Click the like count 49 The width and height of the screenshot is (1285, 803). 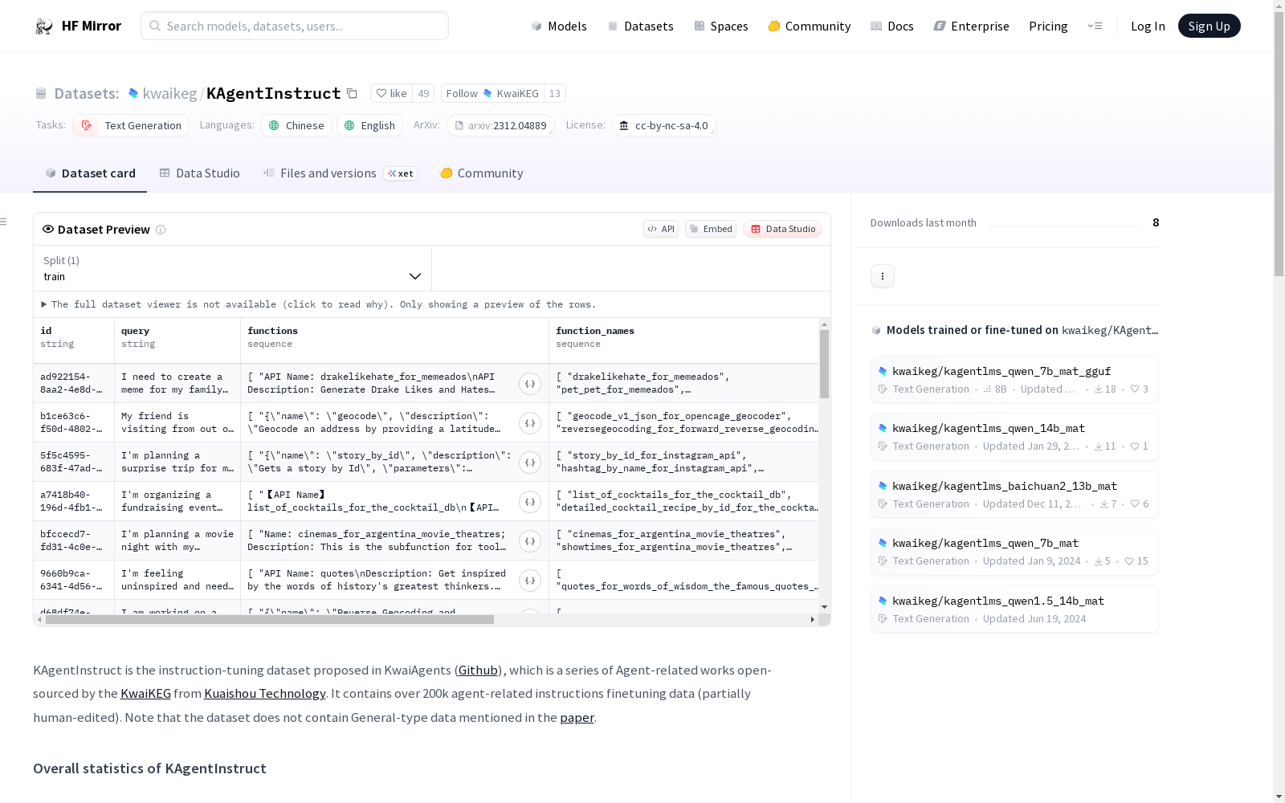423,93
